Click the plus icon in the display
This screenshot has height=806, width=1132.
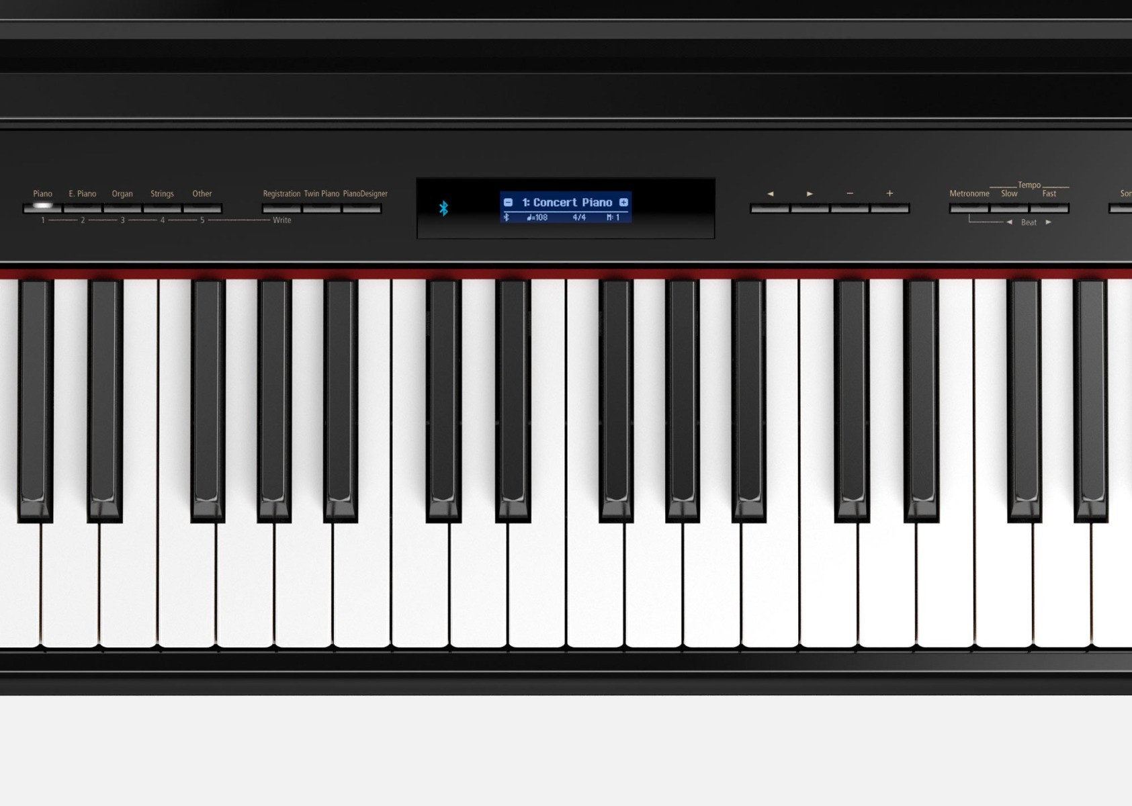tap(623, 202)
